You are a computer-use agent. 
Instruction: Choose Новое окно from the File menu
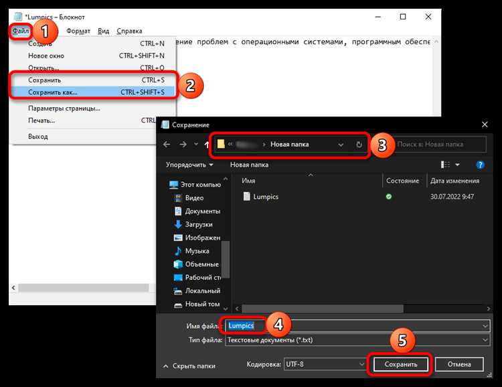93,56
